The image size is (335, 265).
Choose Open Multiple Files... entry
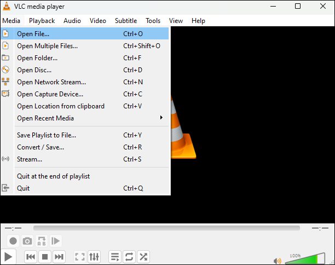[x=85, y=46]
